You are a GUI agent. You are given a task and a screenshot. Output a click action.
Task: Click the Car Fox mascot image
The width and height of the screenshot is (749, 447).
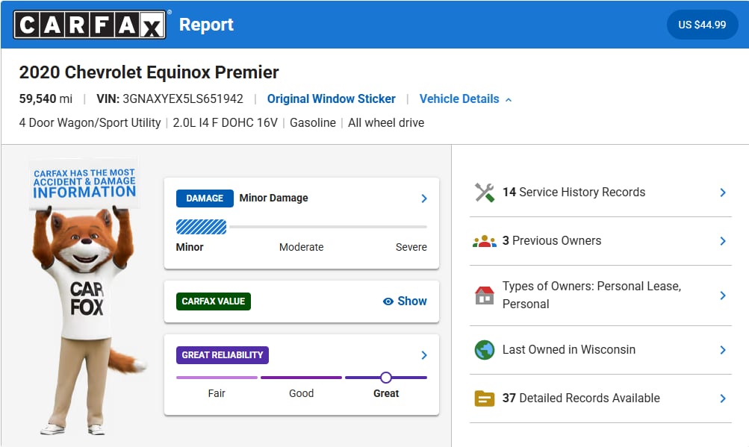pyautogui.click(x=86, y=296)
